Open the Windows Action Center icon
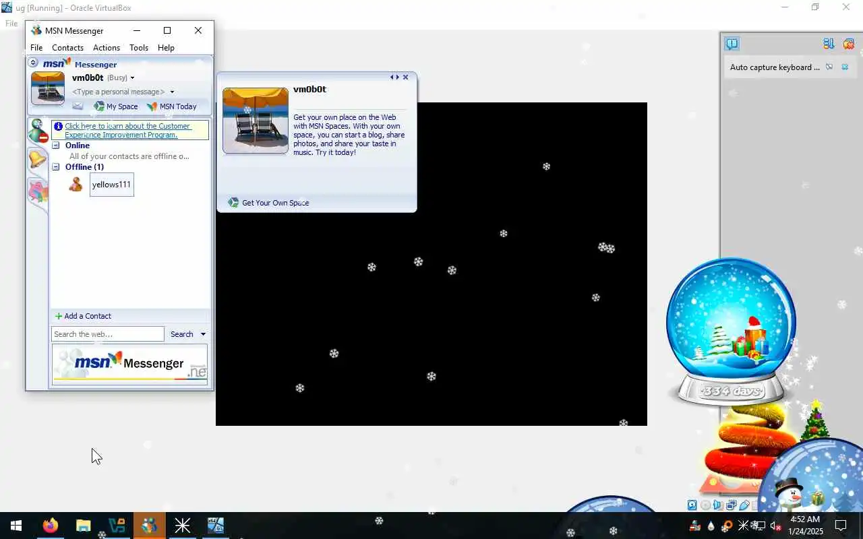 (841, 526)
